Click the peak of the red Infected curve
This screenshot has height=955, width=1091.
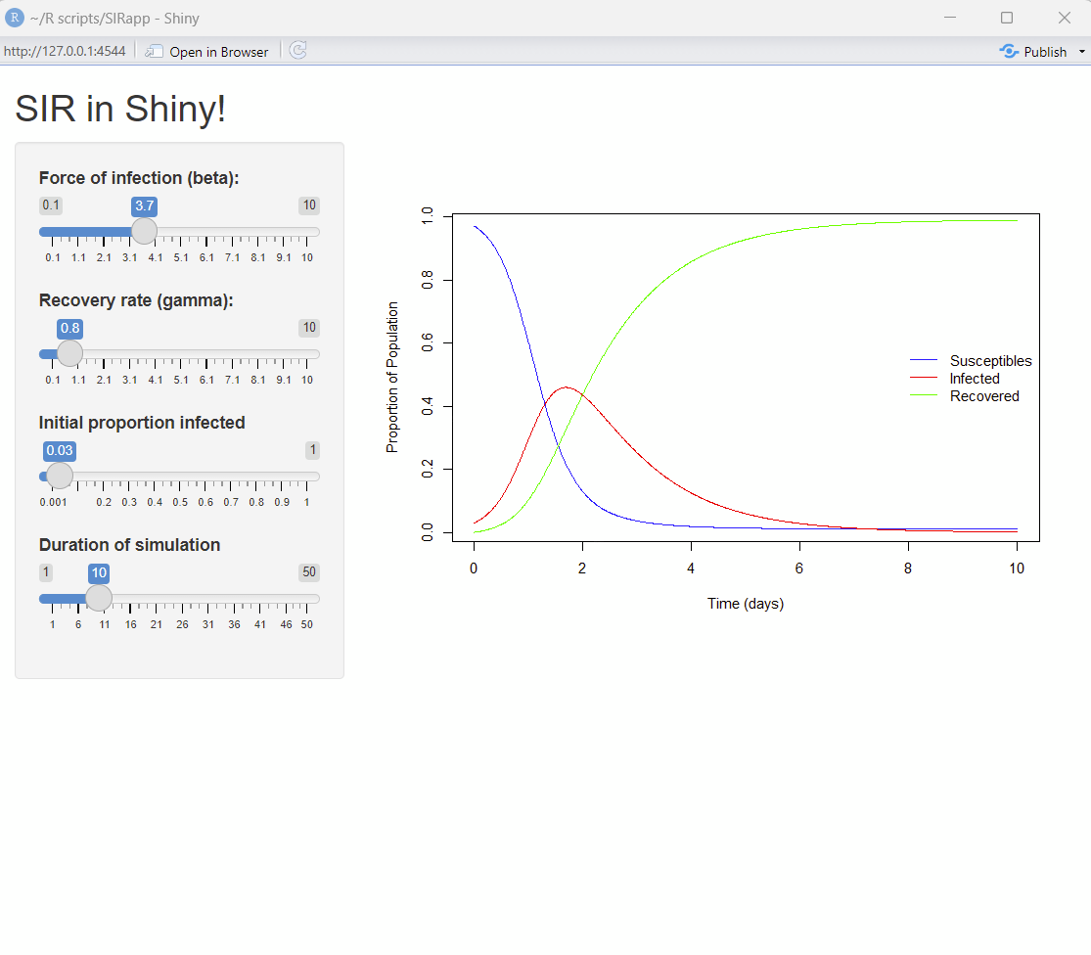567,387
